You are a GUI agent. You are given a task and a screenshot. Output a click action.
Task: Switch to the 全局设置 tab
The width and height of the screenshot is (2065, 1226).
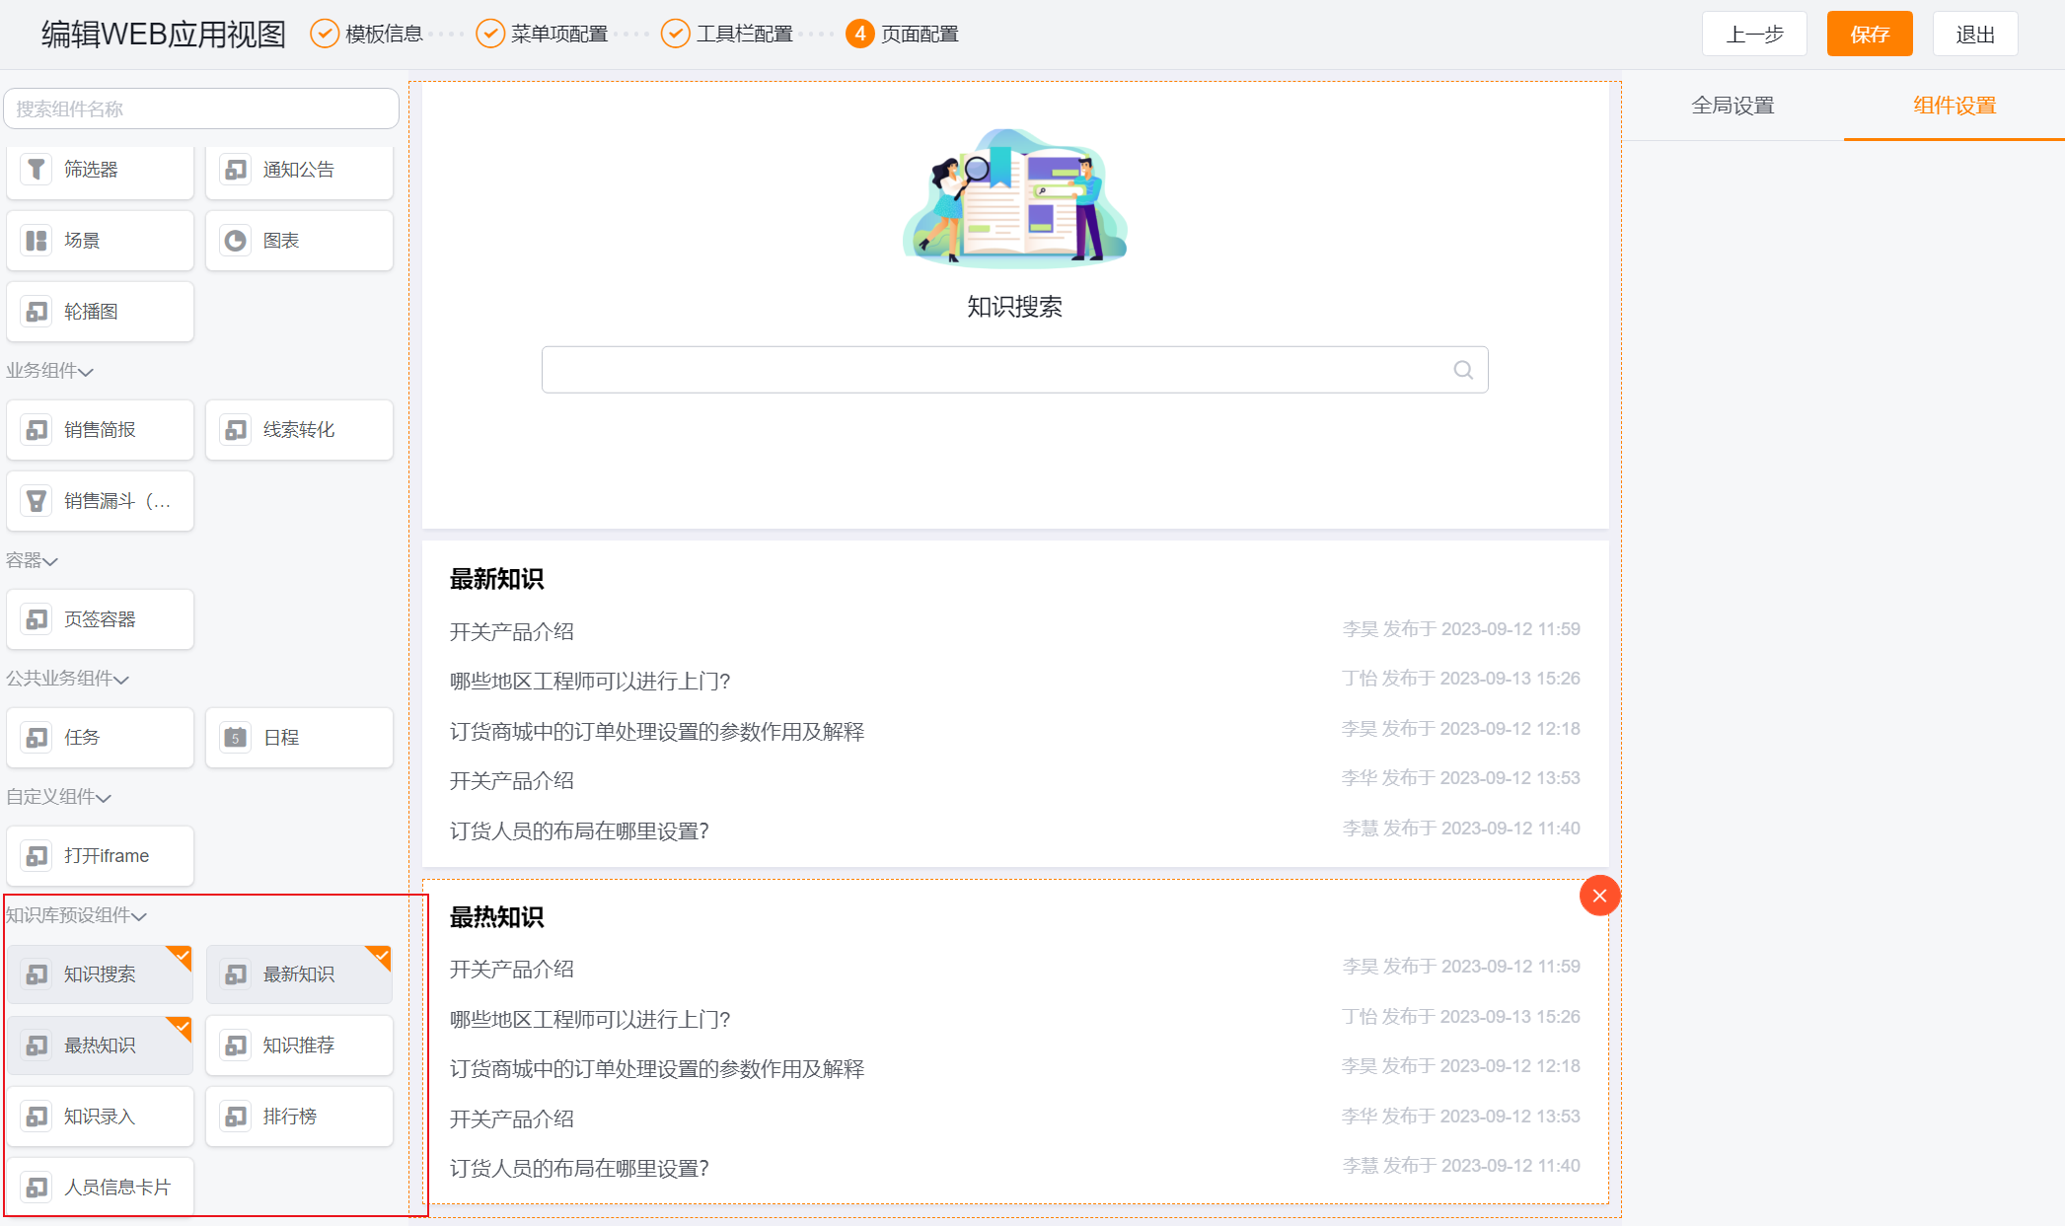click(x=1733, y=106)
